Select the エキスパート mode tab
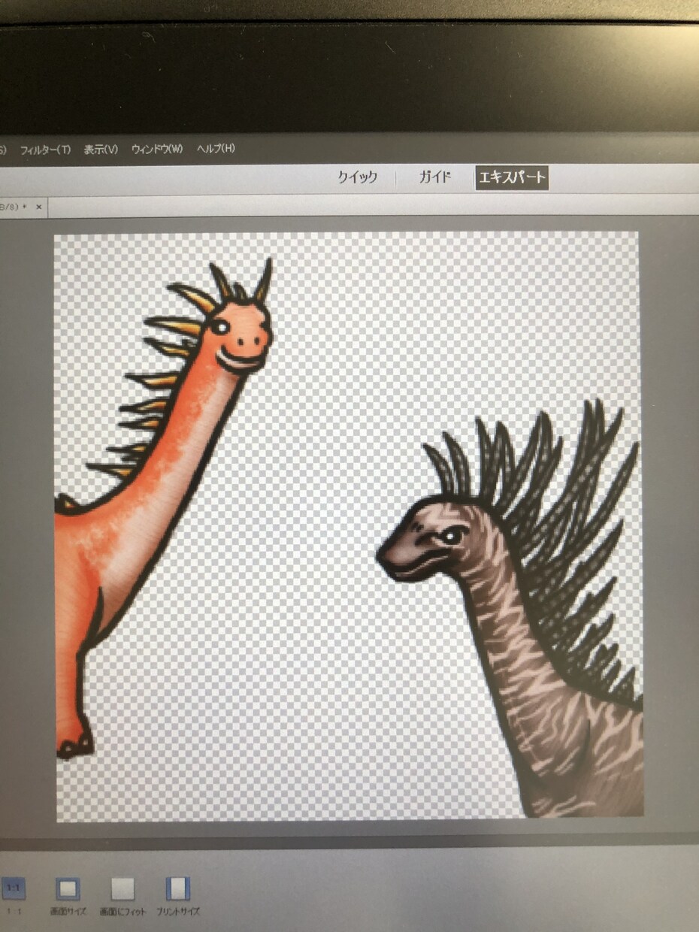The width and height of the screenshot is (699, 932). point(512,178)
